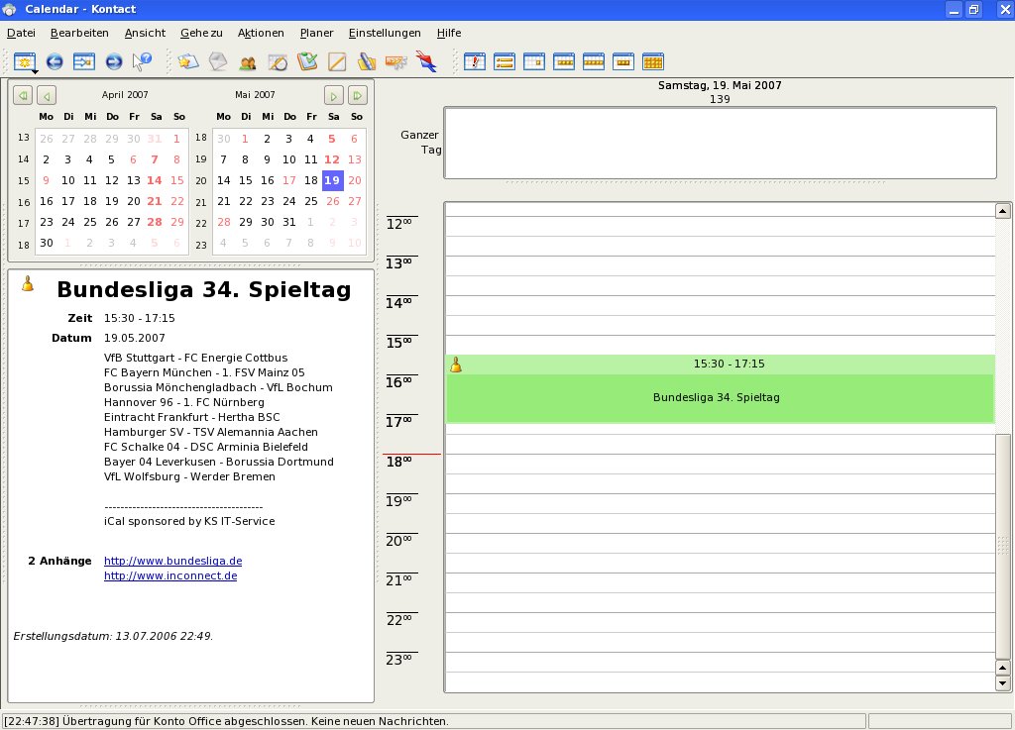This screenshot has width=1015, height=730.
Task: Click the agenda vertical scrollbar thumb
Action: click(1003, 545)
